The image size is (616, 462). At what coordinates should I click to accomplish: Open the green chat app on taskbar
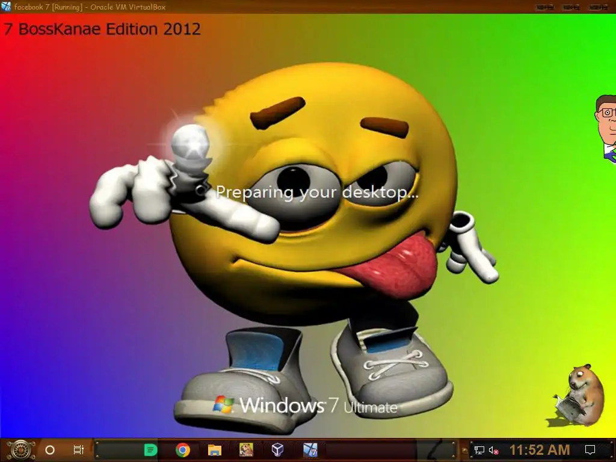(150, 450)
